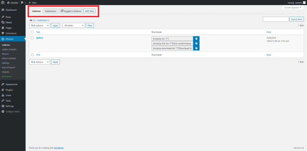Click into the gallery search field
The width and height of the screenshot is (307, 151).
pyautogui.click(x=276, y=19)
